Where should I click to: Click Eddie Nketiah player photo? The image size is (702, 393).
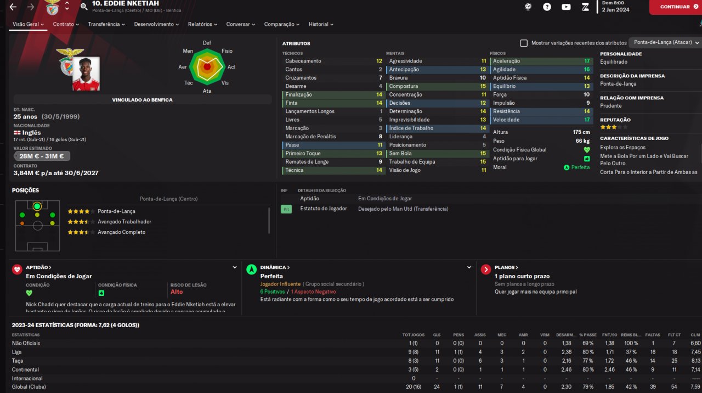(86, 74)
